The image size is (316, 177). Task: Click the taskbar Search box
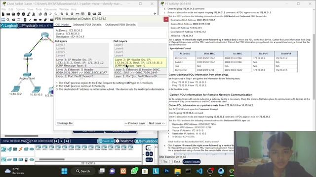[x=83, y=171]
